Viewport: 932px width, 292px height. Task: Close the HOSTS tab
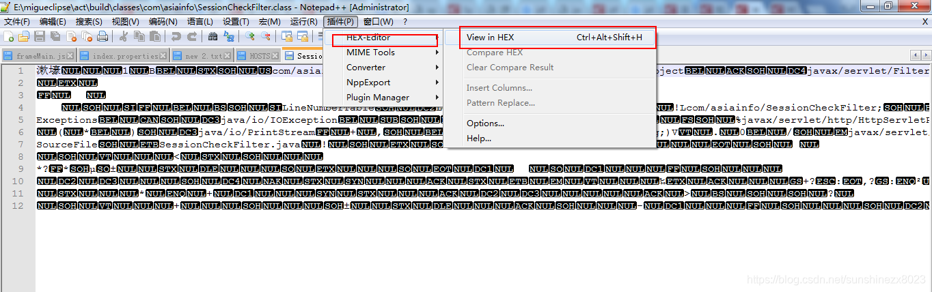point(275,56)
